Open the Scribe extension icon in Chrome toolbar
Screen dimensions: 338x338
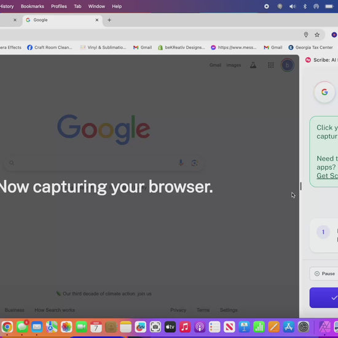click(x=334, y=34)
